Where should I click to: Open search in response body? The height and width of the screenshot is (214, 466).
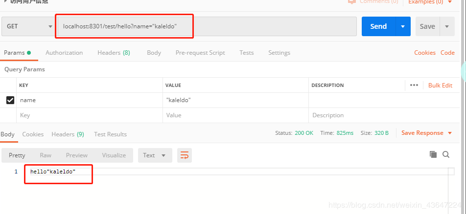446,154
